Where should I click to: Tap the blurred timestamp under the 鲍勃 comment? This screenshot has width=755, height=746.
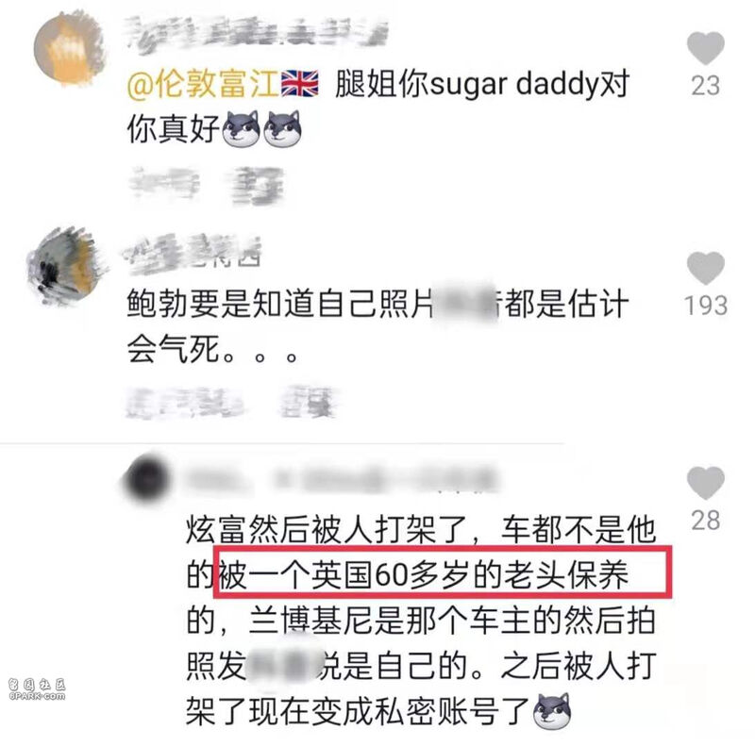coord(184,403)
